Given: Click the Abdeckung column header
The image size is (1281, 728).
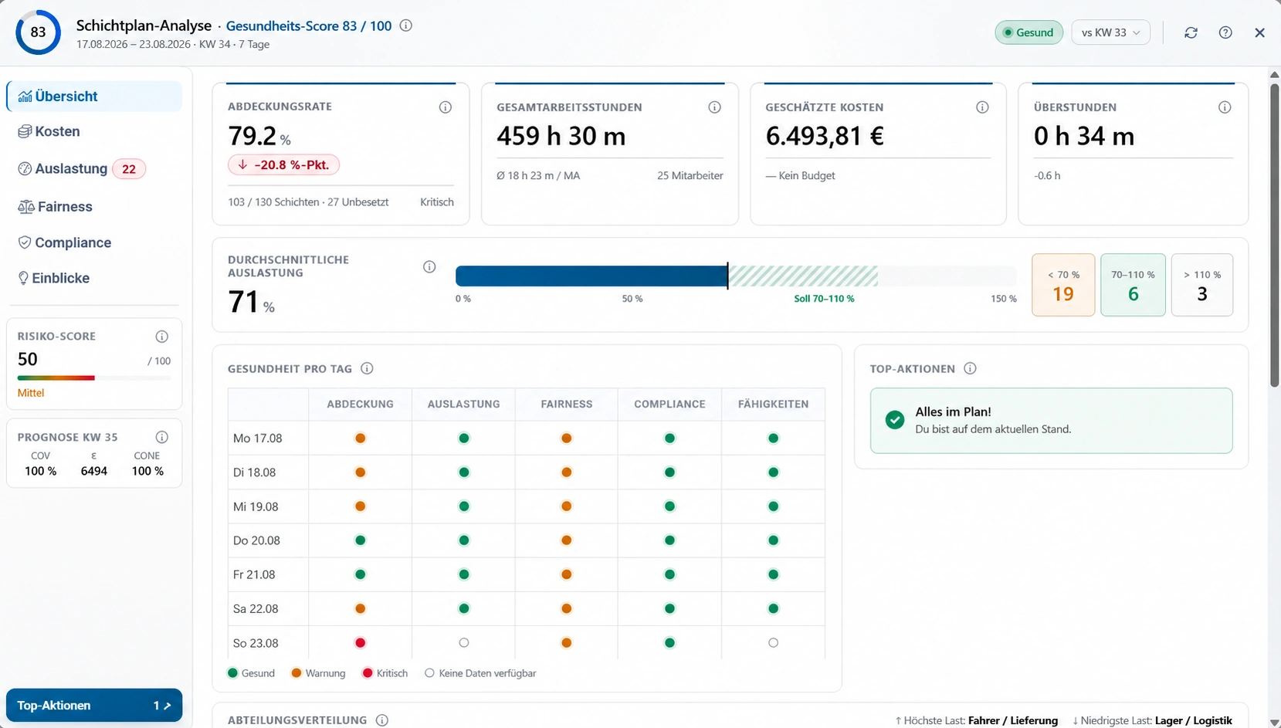Looking at the screenshot, I should (360, 404).
